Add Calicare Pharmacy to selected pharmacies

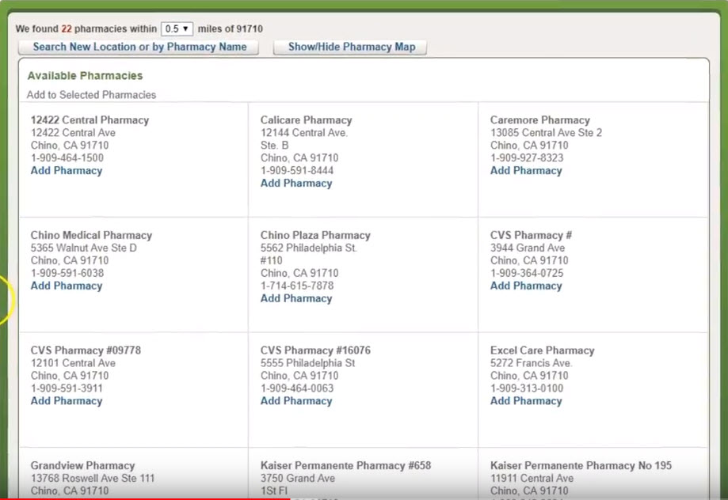point(296,184)
